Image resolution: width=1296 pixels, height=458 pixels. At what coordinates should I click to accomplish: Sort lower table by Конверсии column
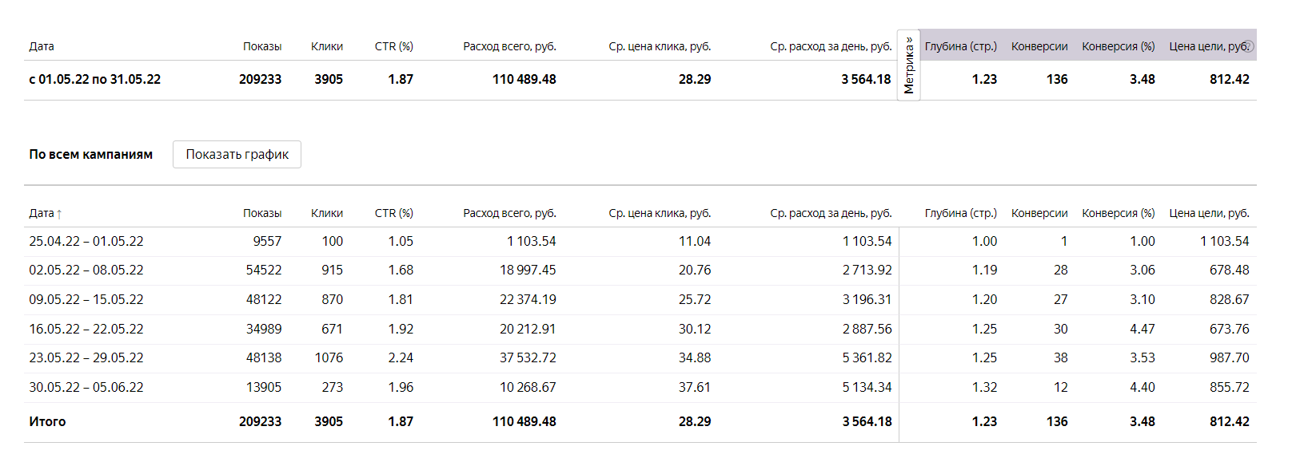click(x=1039, y=213)
